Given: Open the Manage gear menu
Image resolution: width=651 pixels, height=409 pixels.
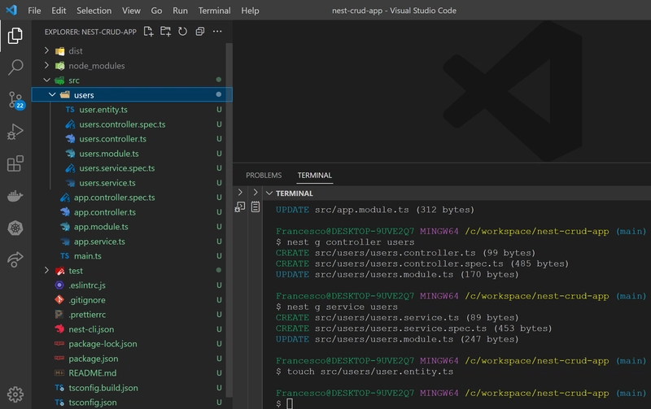Looking at the screenshot, I should 15,394.
